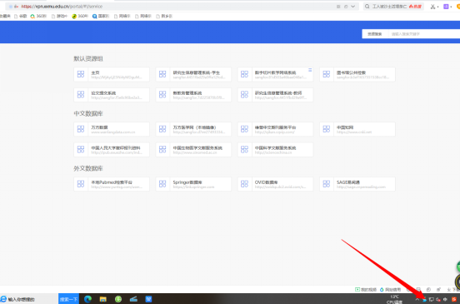Click the grid icon beside 中国科学文献服务系统
The width and height of the screenshot is (460, 304).
[244, 150]
